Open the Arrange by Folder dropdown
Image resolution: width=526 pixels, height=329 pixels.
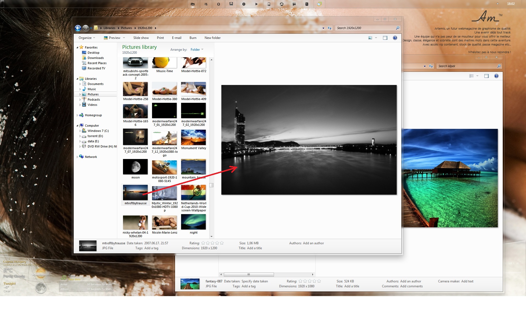pos(197,50)
